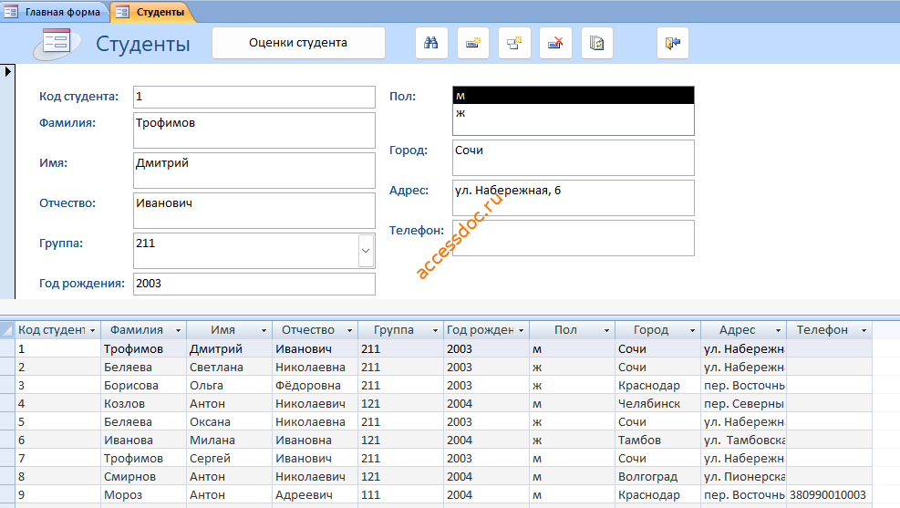
Task: Open Город column filter dropdown
Action: 692,331
